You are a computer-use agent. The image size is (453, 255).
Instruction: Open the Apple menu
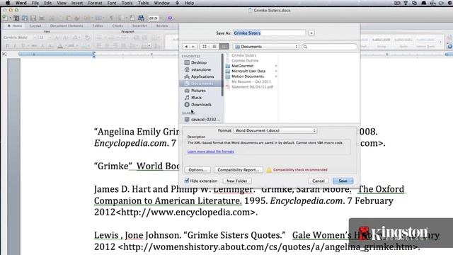point(8,3)
